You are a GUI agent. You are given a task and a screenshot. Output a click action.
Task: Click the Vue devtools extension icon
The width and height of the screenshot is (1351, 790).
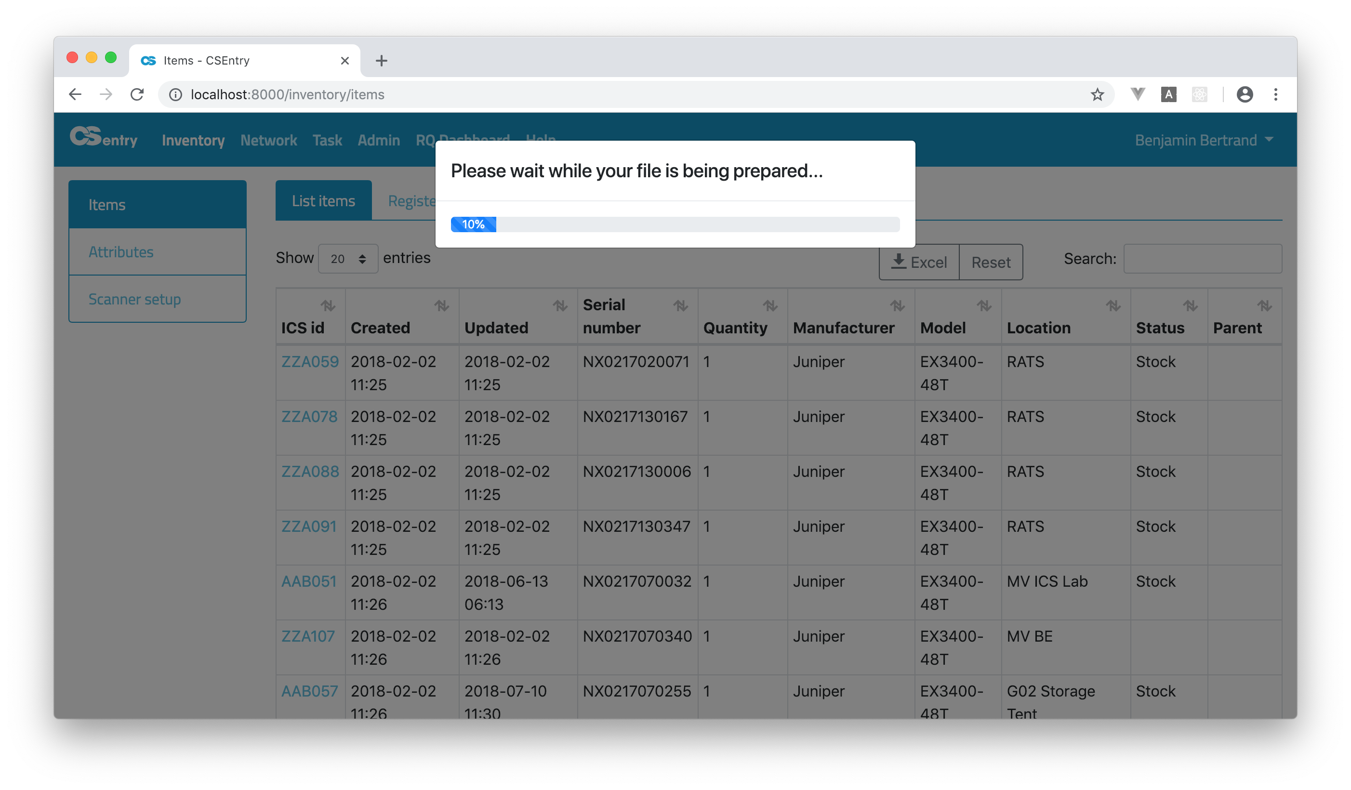click(1138, 94)
